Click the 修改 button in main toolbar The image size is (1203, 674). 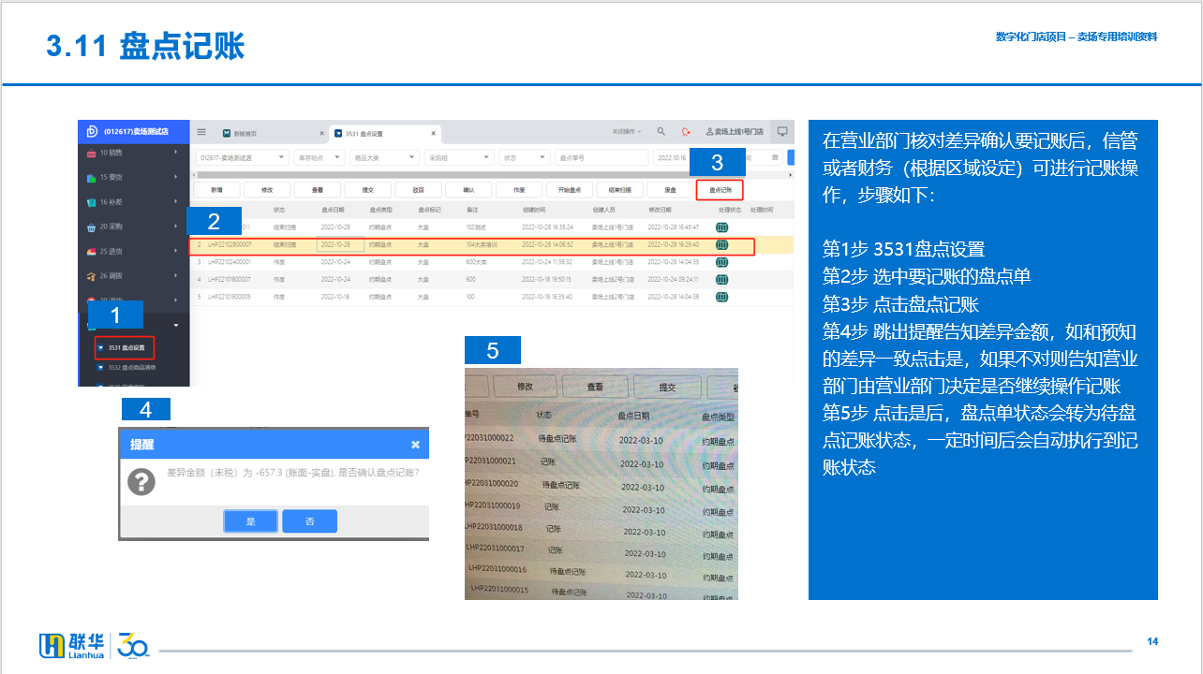click(x=267, y=189)
